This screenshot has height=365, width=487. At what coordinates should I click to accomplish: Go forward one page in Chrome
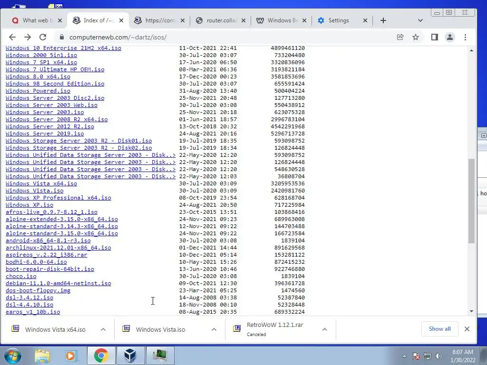pyautogui.click(x=28, y=37)
